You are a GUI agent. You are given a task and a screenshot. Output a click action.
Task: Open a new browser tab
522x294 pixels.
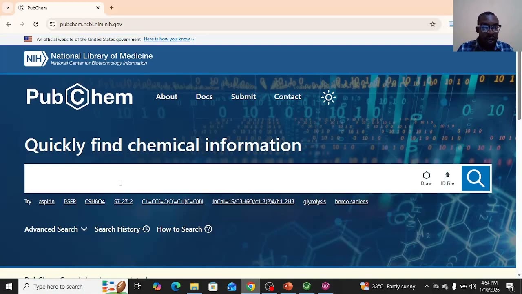[x=111, y=8]
